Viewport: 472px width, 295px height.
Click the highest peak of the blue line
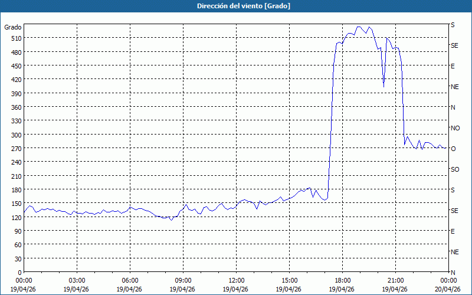359,27
